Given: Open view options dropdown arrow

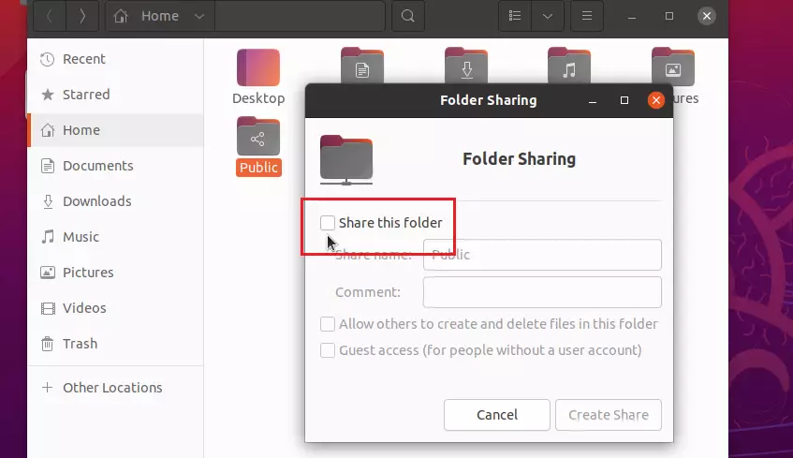Looking at the screenshot, I should [548, 16].
